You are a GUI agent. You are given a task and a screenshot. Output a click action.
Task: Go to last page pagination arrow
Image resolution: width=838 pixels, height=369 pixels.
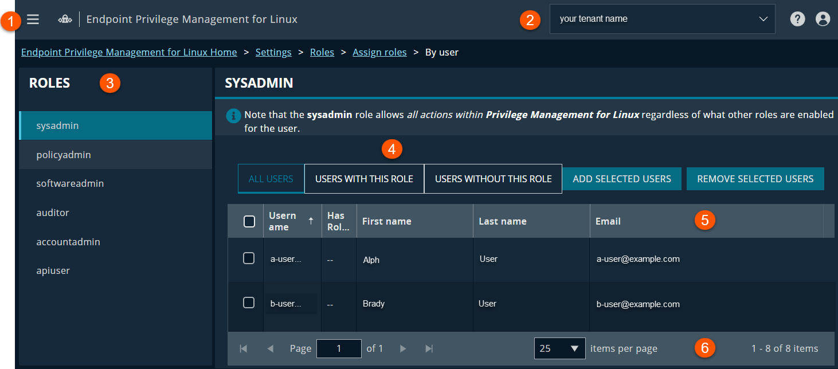pyautogui.click(x=429, y=348)
